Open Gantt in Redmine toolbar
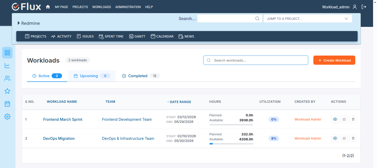The height and width of the screenshot is (168, 377). pos(137,36)
